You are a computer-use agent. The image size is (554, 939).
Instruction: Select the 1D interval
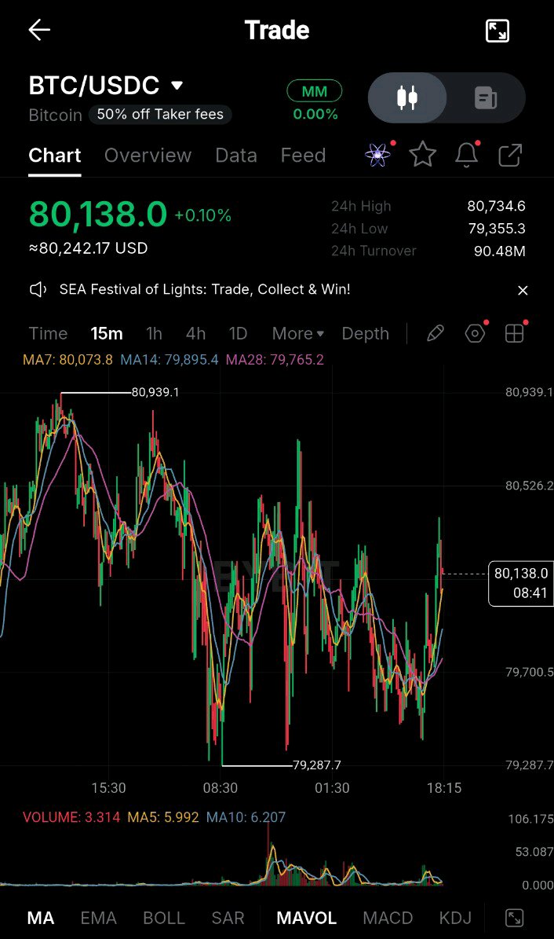(x=238, y=333)
